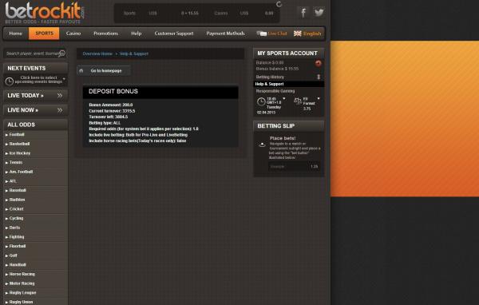Click the home icon beside Go to homepage
The height and width of the screenshot is (305, 479).
(x=81, y=71)
